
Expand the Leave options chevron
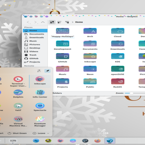coord(48,133)
